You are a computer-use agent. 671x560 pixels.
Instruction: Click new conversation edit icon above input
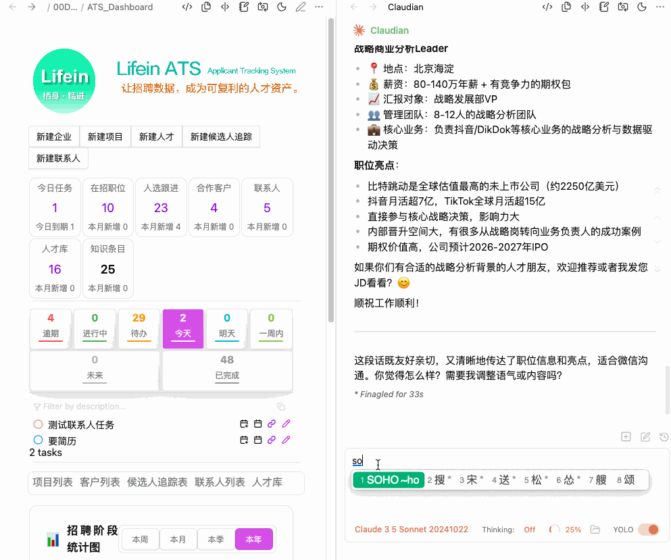[x=645, y=437]
